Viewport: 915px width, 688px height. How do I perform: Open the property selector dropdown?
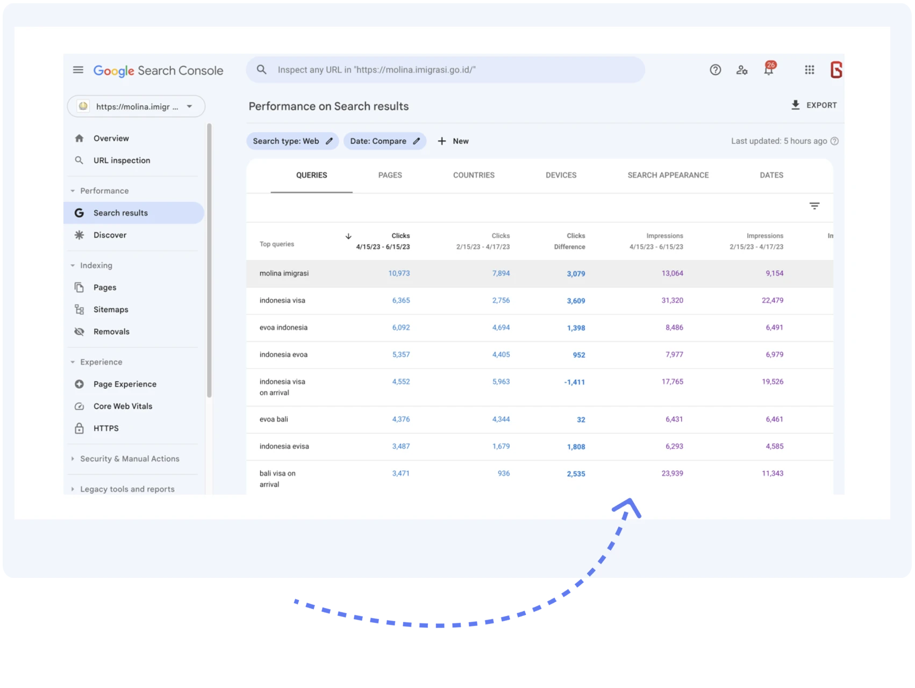click(x=136, y=106)
